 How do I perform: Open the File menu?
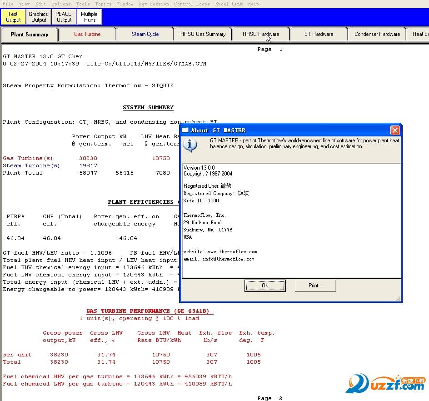tap(8, 4)
